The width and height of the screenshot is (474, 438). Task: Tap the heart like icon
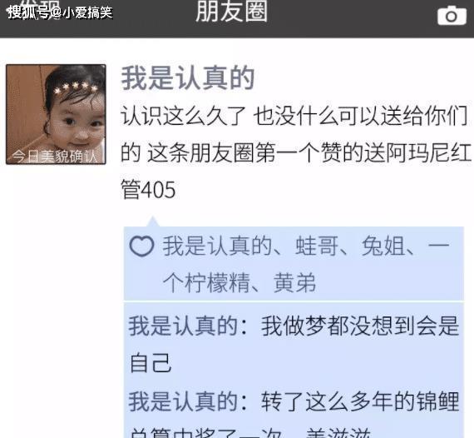pos(141,246)
